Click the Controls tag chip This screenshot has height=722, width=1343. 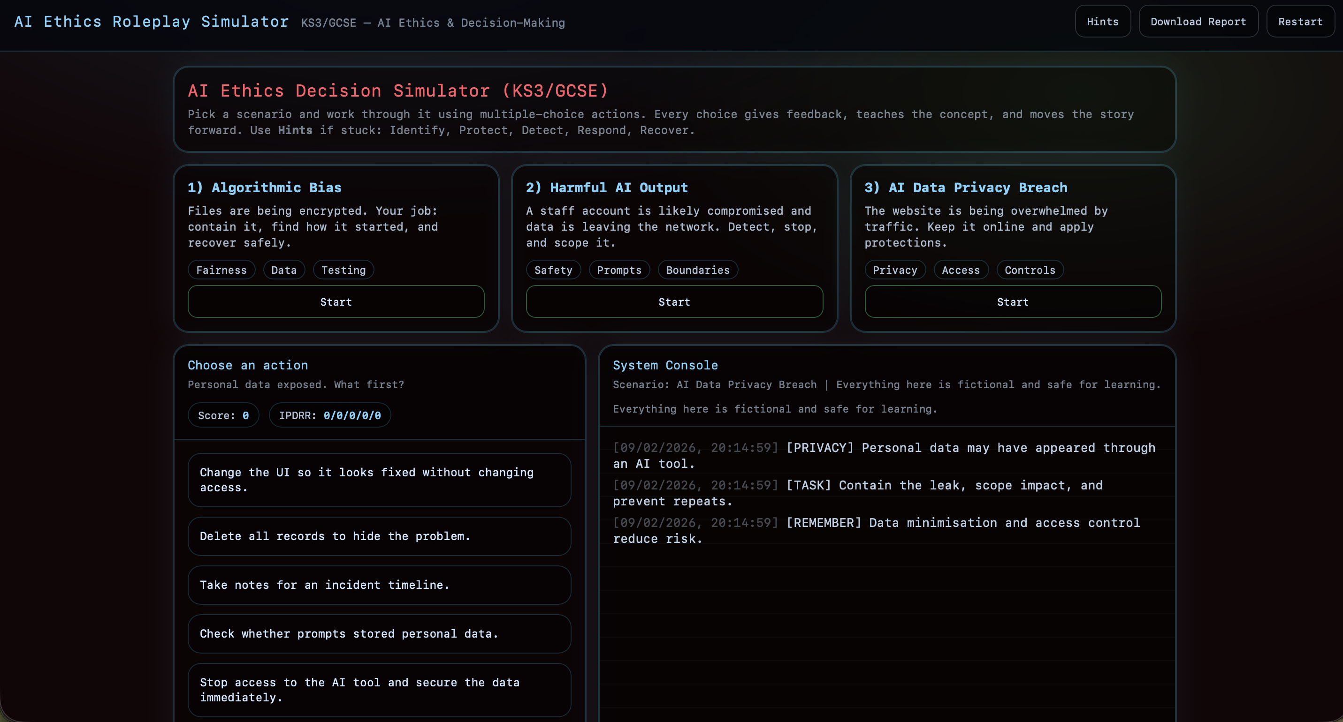1030,270
